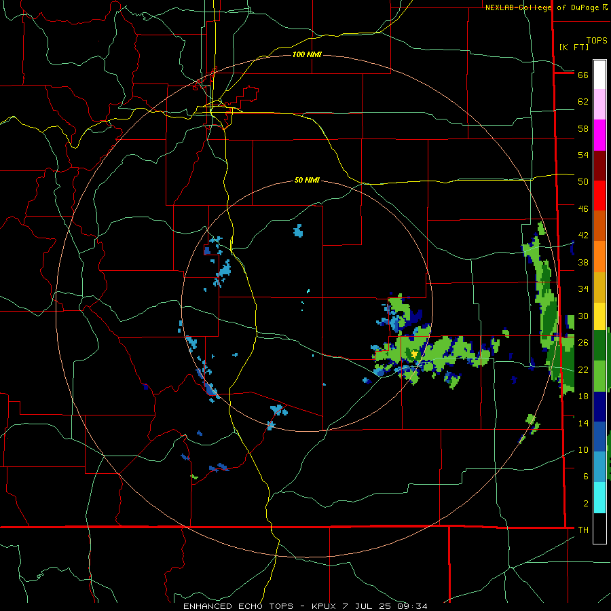Pick the magenta legend color block
The width and height of the screenshot is (611, 611).
[x=599, y=135]
